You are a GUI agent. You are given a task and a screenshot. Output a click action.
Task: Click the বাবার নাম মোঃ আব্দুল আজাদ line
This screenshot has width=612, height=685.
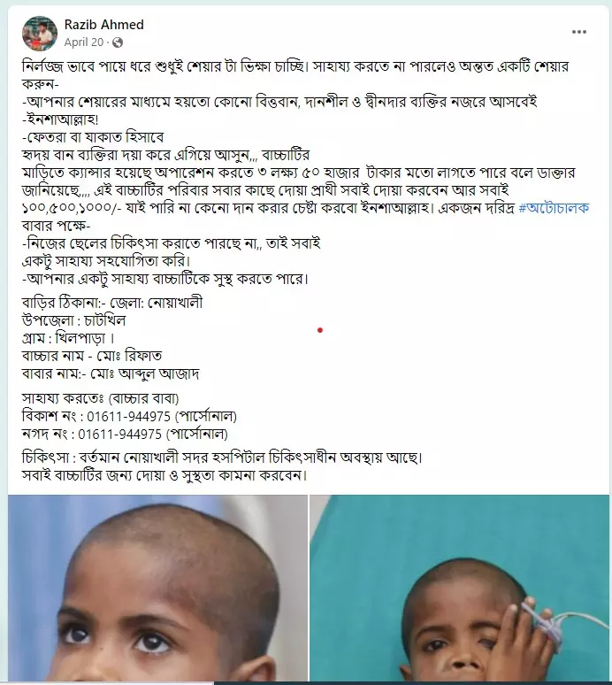pos(111,374)
